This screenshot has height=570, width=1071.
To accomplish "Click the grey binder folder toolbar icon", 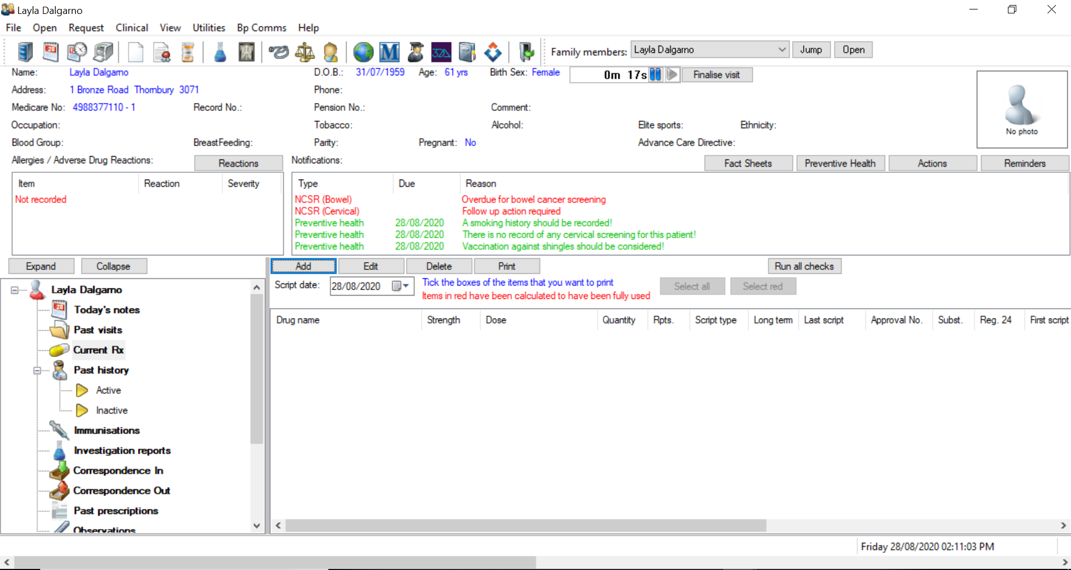I will click(467, 52).
